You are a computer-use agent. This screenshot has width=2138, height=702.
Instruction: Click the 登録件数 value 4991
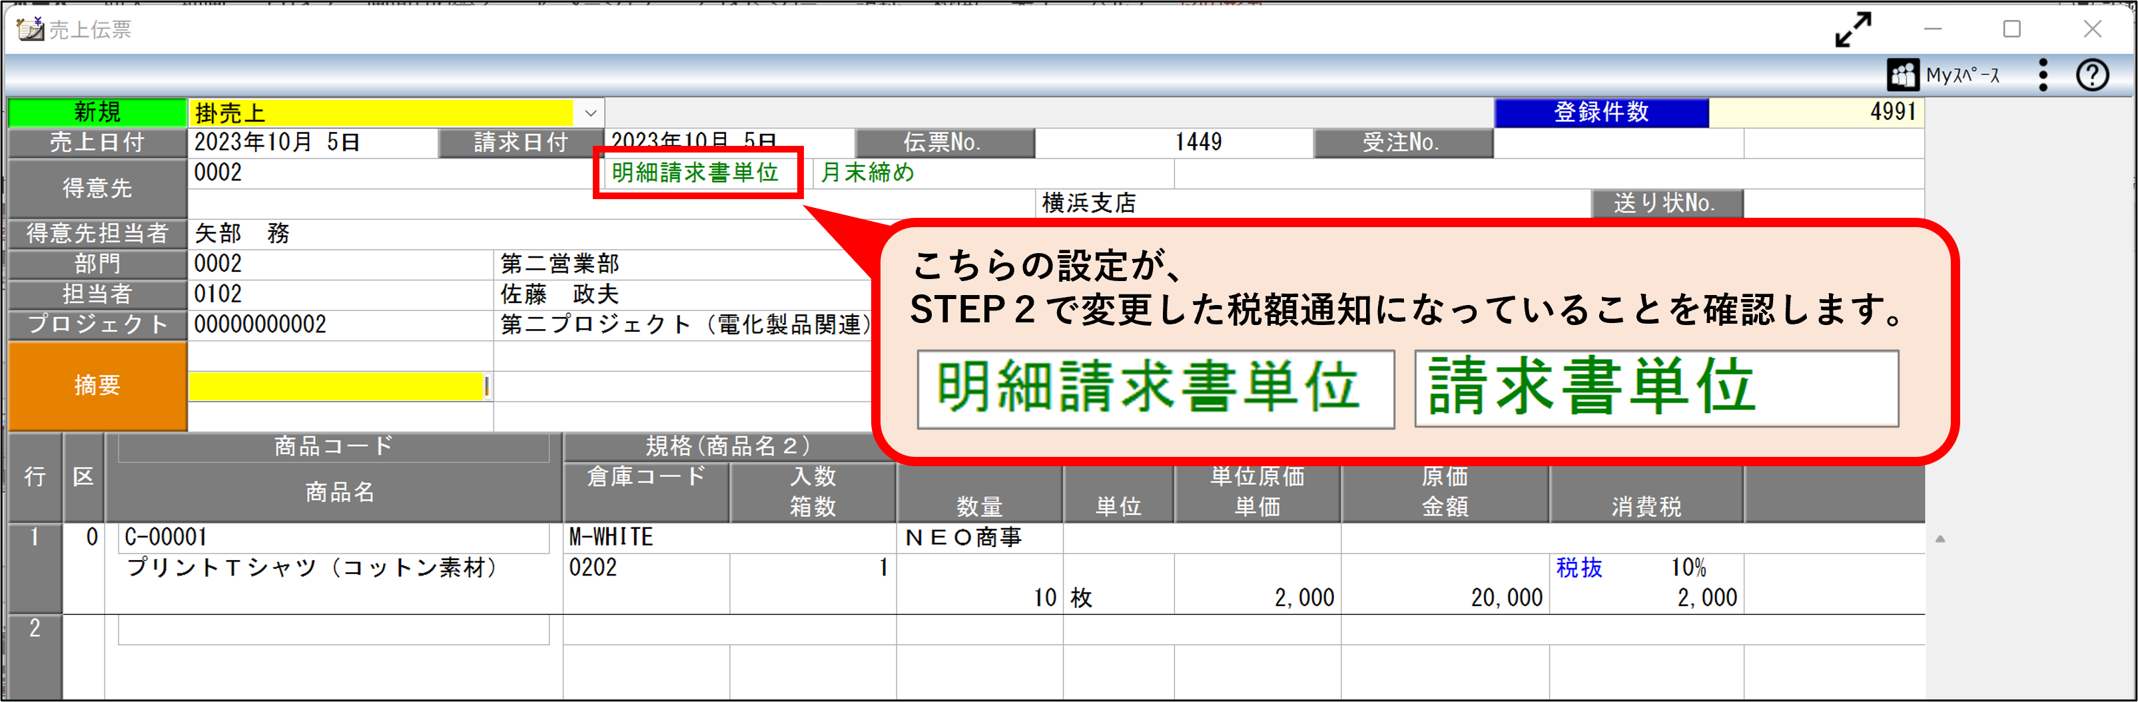pos(1893,113)
